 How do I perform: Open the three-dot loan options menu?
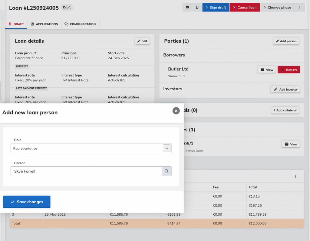(x=300, y=8)
